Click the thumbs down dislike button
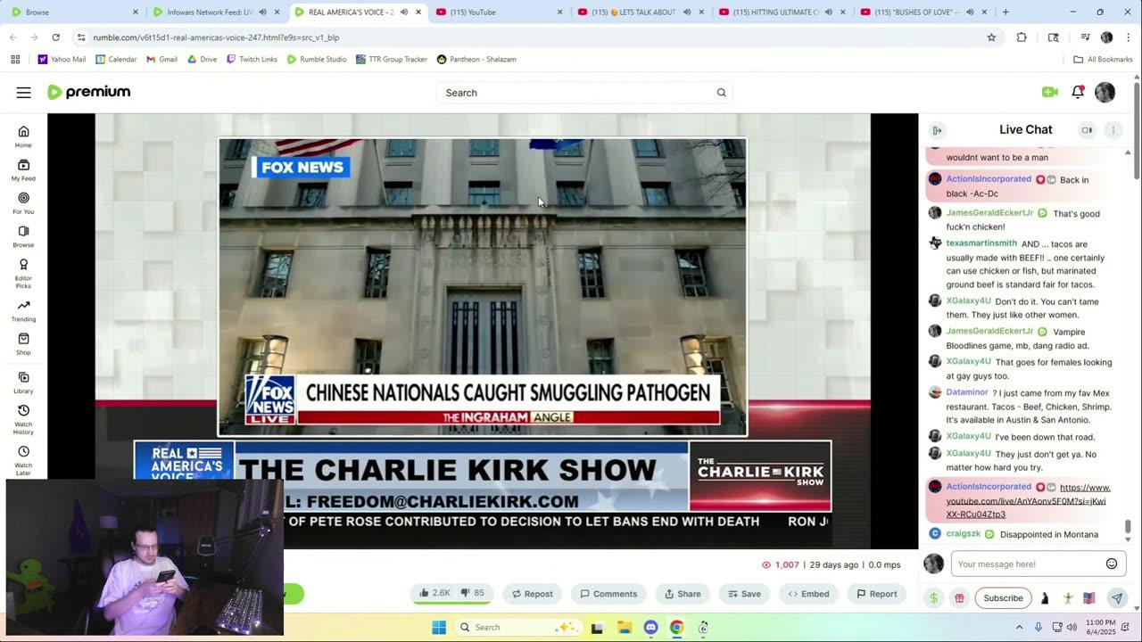The height and width of the screenshot is (642, 1142). point(473,593)
